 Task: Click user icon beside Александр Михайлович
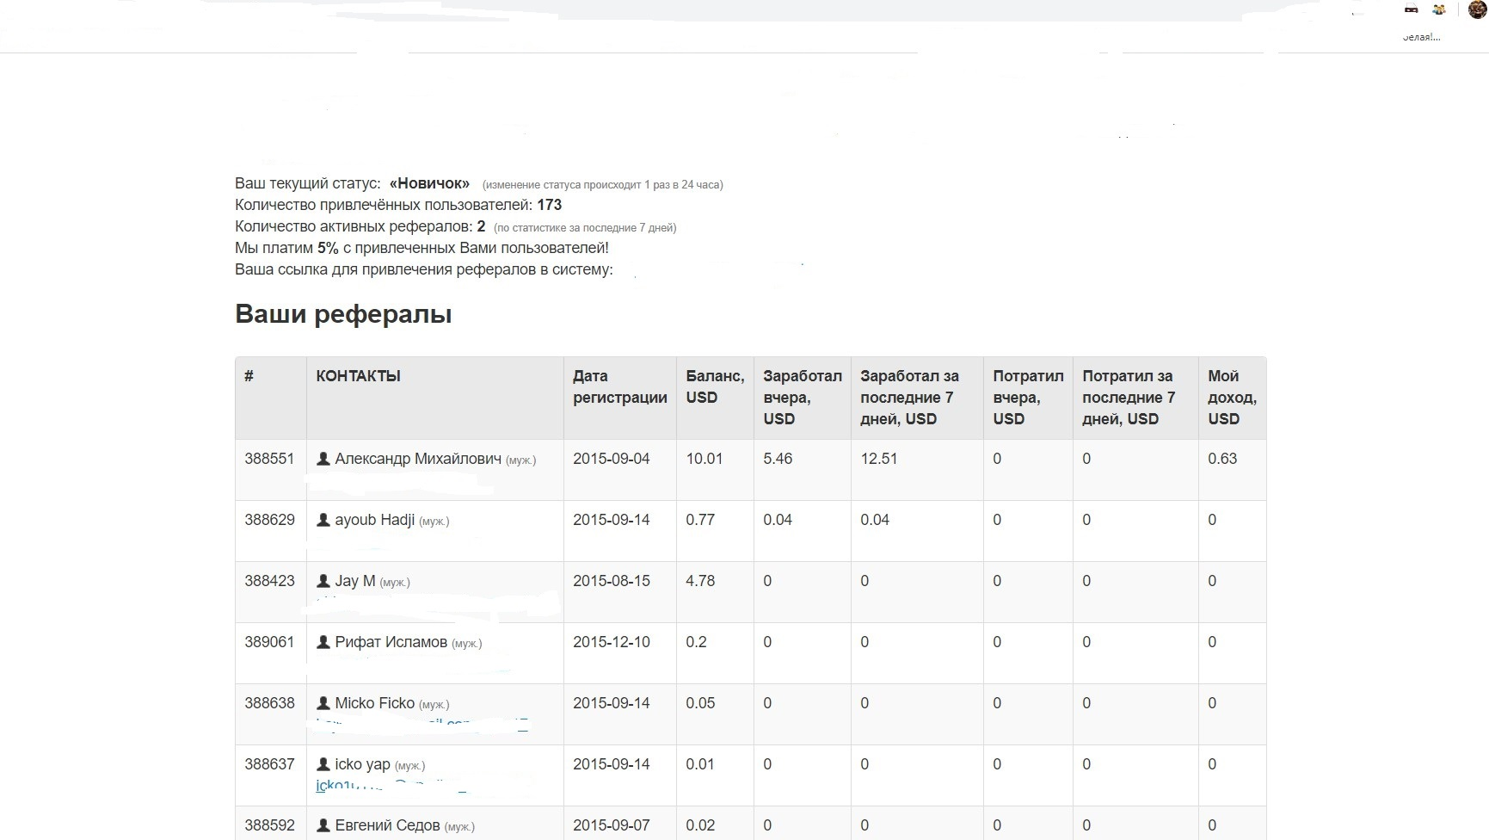[x=323, y=459]
